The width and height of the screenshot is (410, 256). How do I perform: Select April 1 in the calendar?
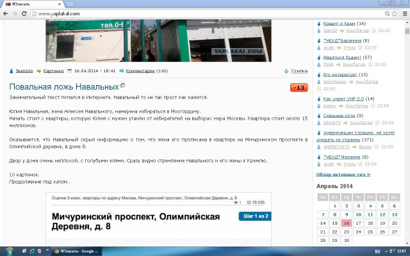[x=334, y=206]
